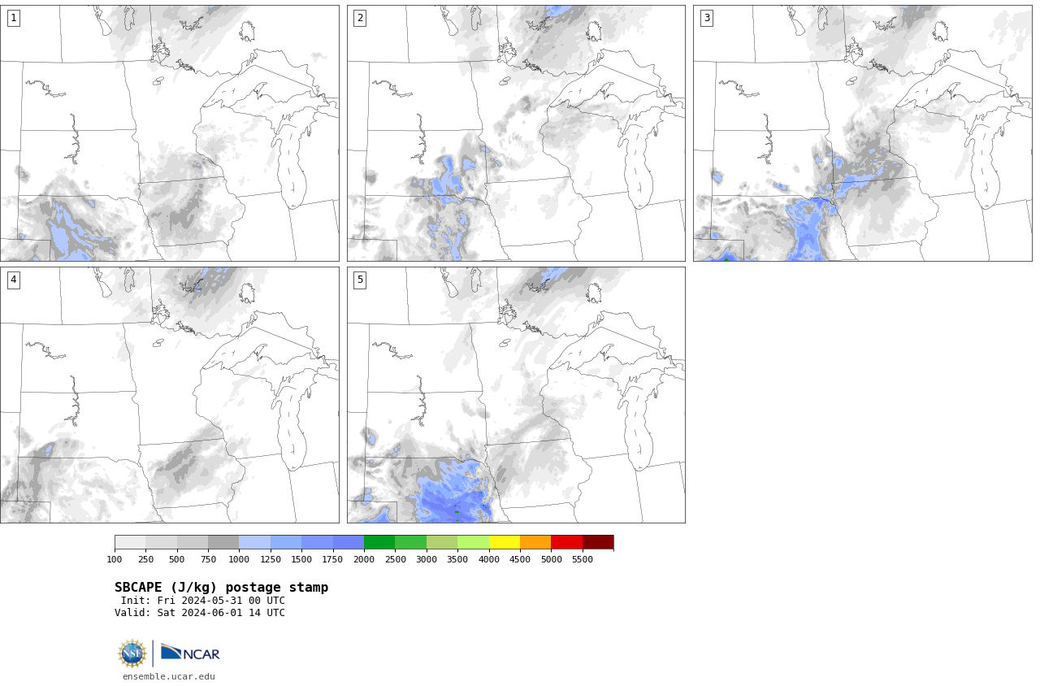Click the panel number 3 label box

click(706, 18)
